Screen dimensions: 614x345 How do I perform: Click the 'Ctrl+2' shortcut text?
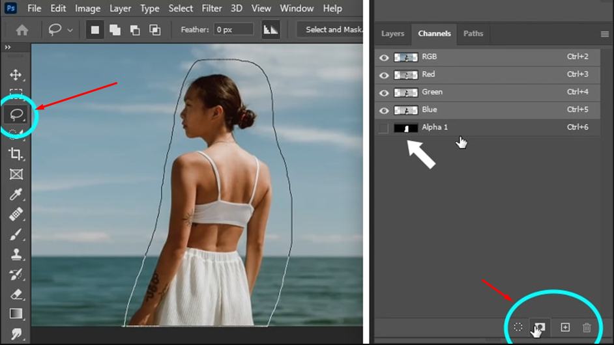click(x=577, y=57)
